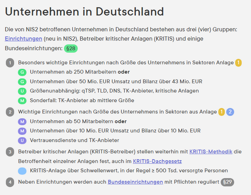Follow the KRITIS-Dachgesetz link
The width and height of the screenshot is (251, 195).
(x=157, y=161)
